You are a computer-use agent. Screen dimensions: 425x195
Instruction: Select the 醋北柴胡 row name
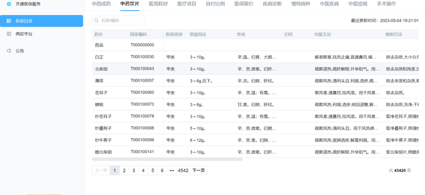[103, 152]
